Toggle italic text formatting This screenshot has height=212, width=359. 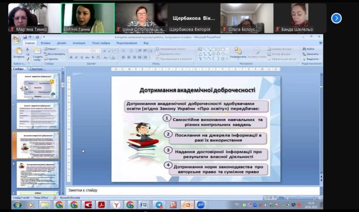point(76,57)
